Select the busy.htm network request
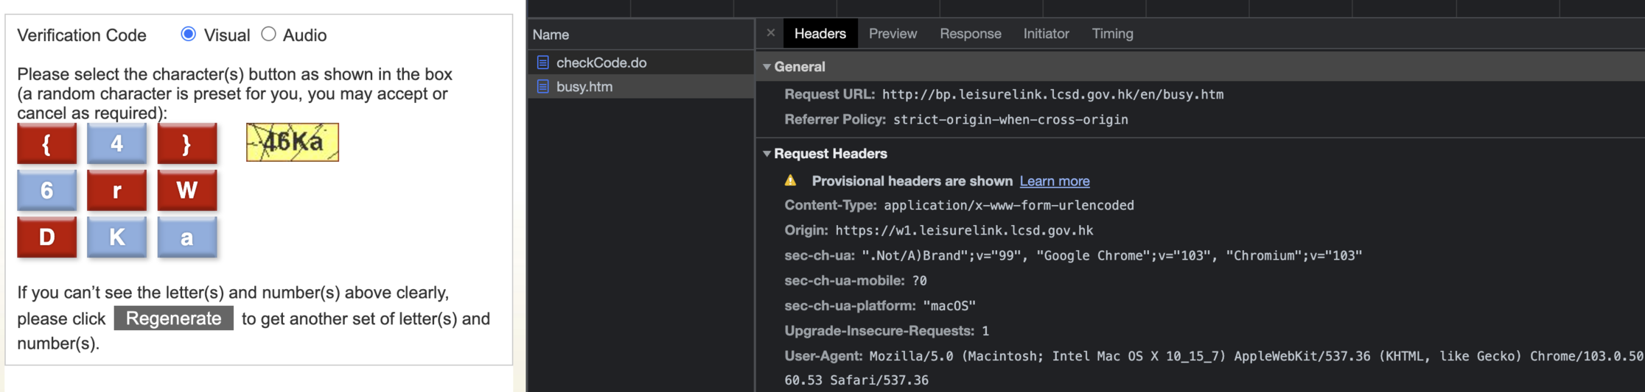 584,87
